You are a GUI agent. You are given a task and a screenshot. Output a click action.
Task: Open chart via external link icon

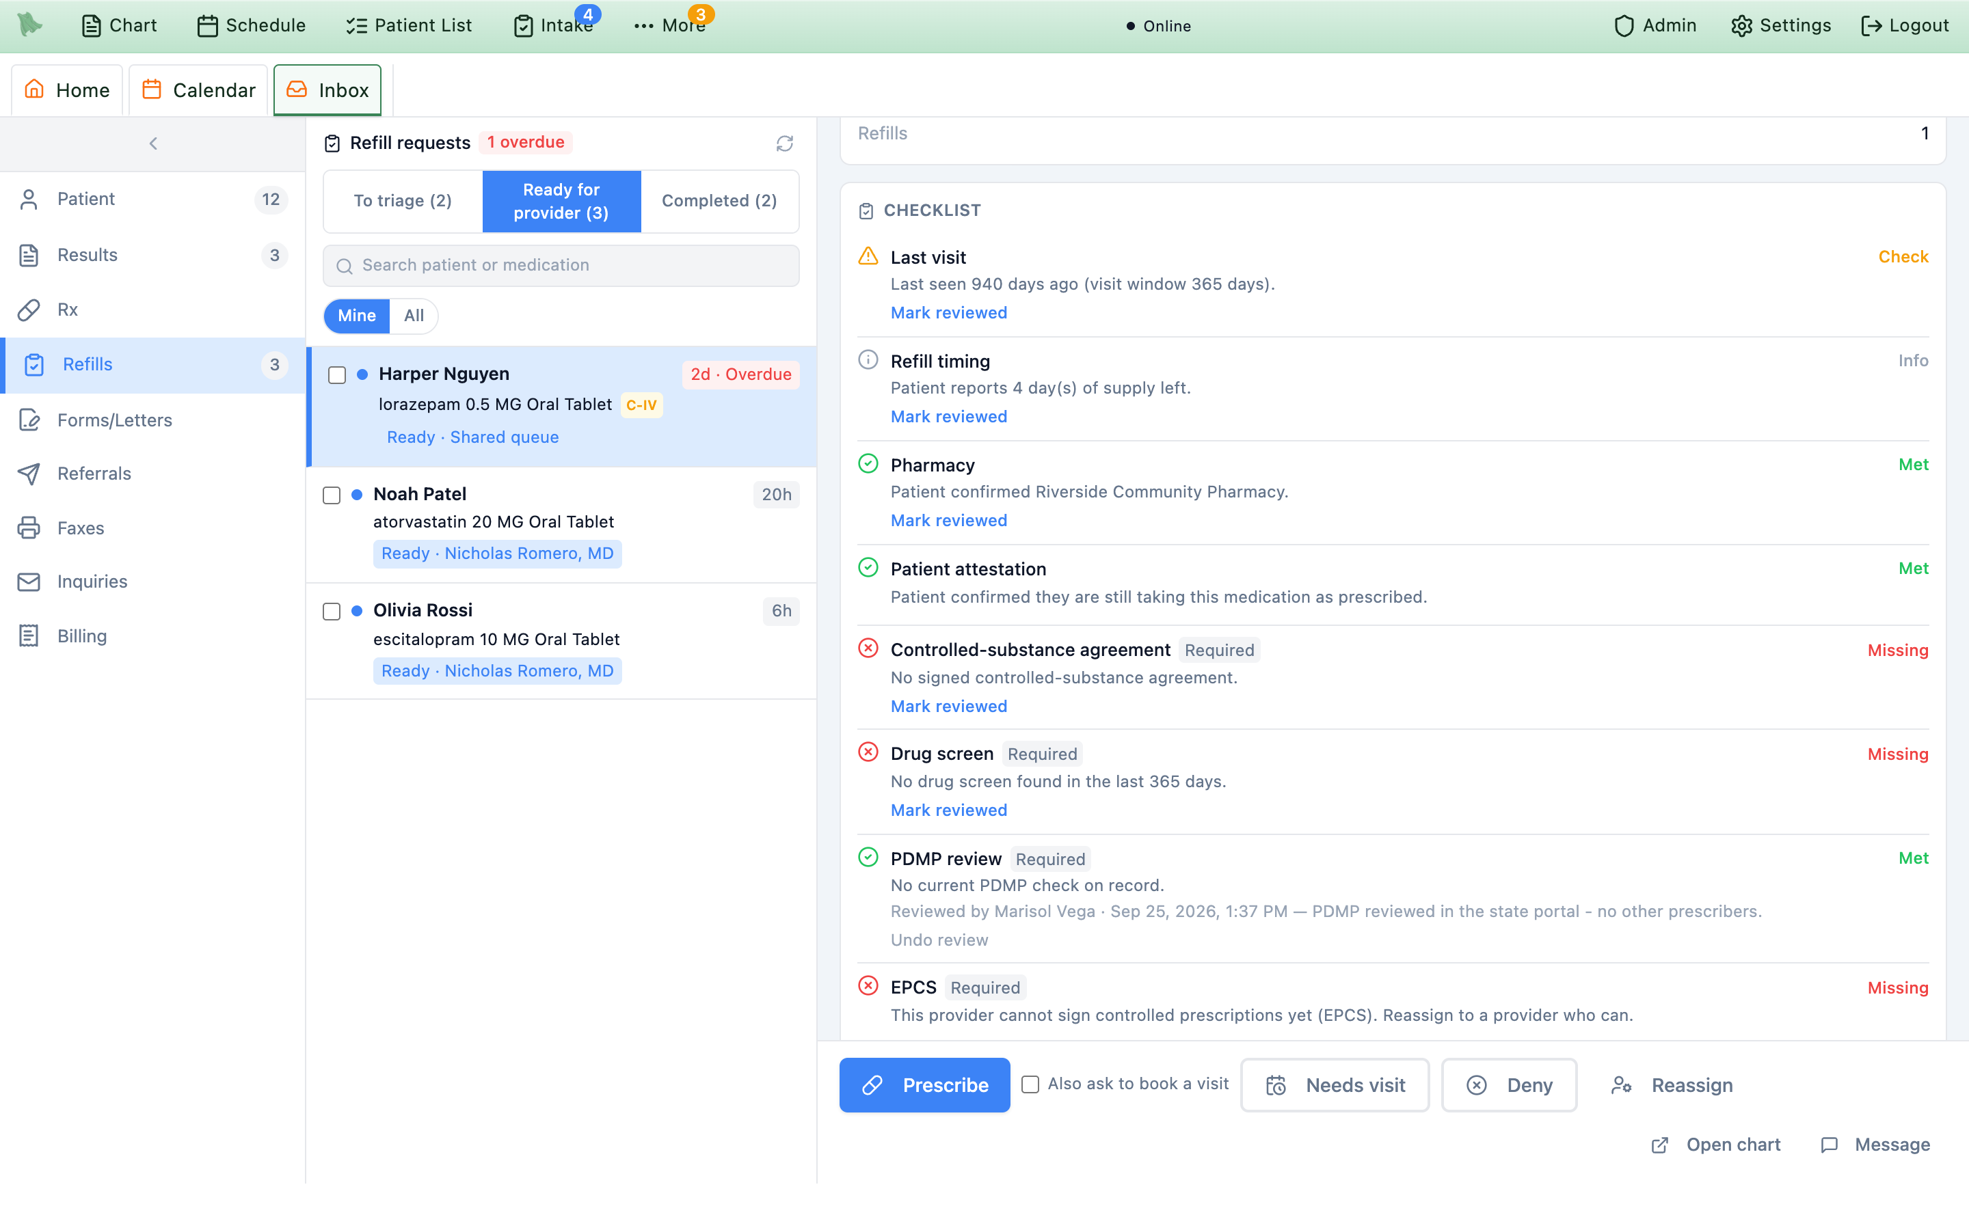pyautogui.click(x=1716, y=1145)
